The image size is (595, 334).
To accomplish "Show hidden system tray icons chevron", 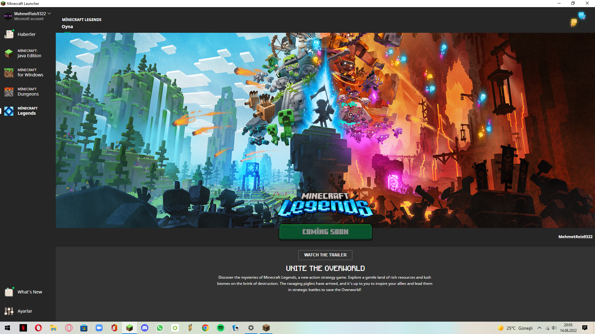I will click(540, 328).
